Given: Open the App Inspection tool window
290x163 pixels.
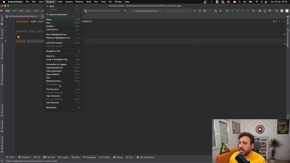Looking at the screenshot, I should 145,157.
